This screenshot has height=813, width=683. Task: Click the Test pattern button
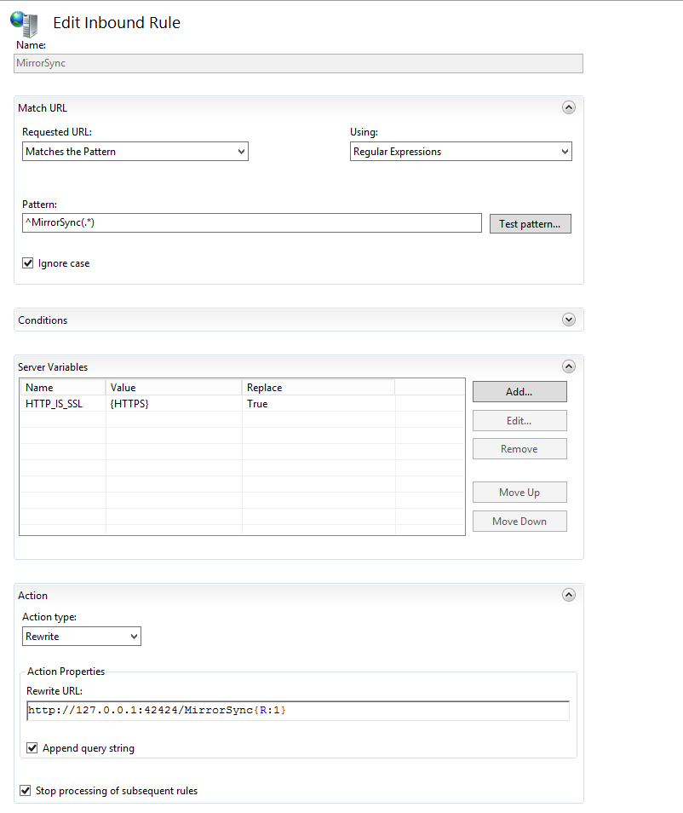click(530, 224)
